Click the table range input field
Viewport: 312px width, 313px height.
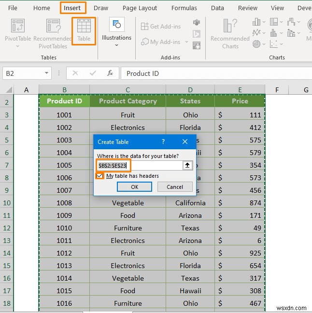140,166
